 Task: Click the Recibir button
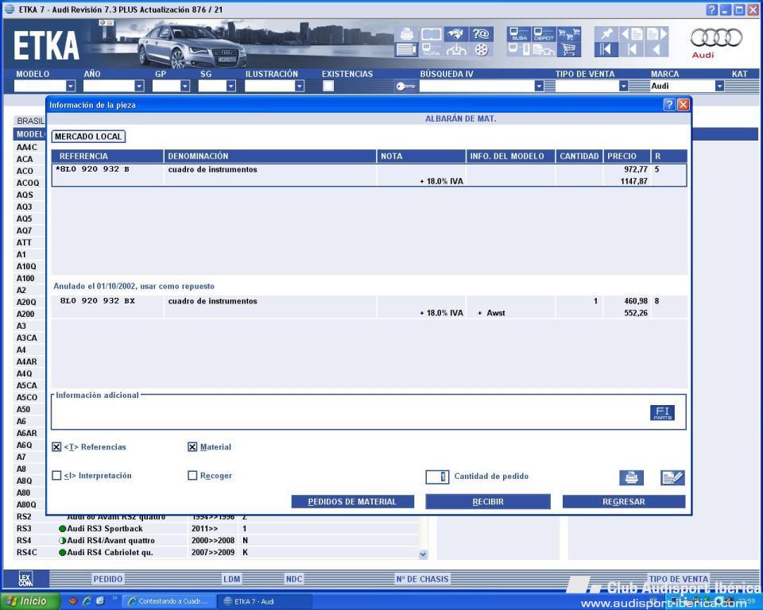click(x=488, y=501)
